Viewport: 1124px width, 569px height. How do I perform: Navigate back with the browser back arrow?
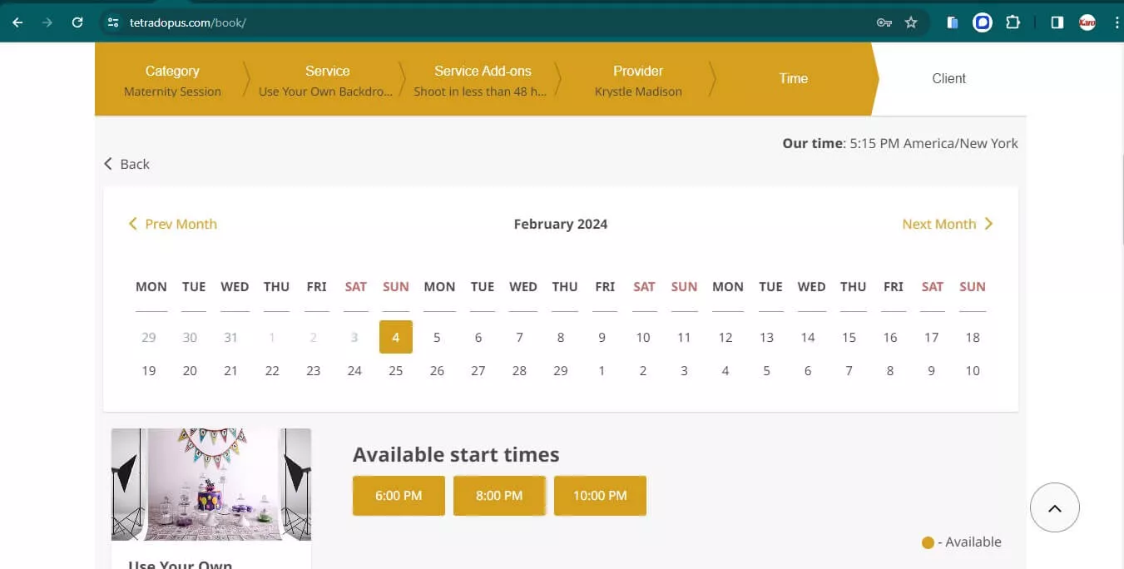(x=17, y=22)
